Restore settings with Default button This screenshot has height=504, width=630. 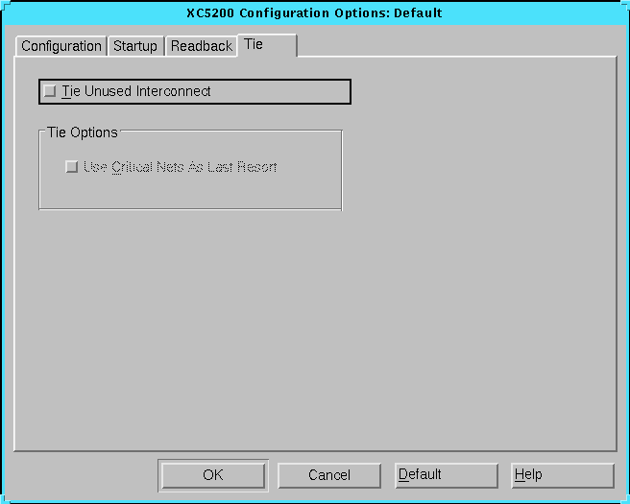447,475
